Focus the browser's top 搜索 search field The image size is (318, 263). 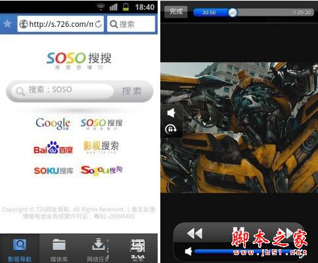pyautogui.click(x=131, y=24)
